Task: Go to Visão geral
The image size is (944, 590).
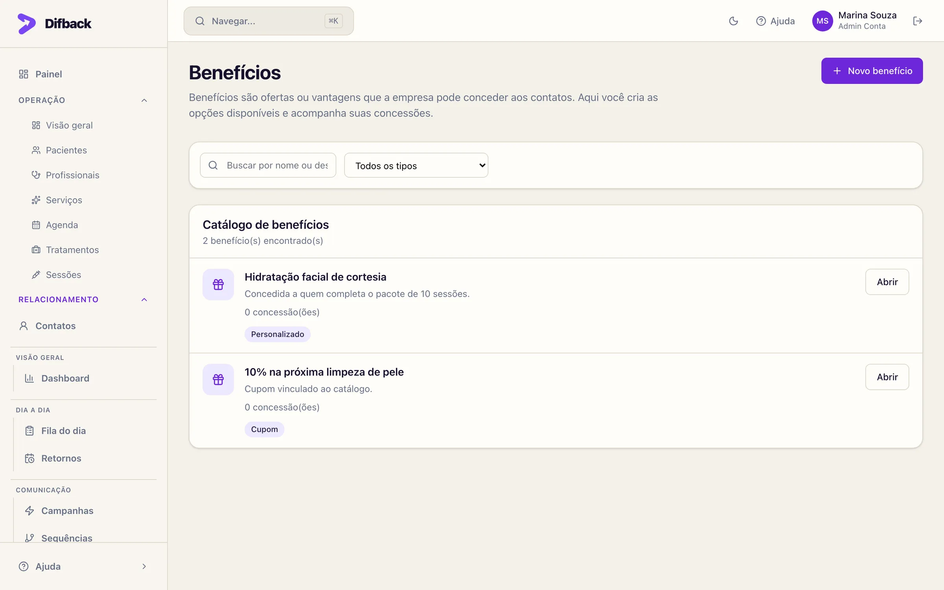Action: [x=62, y=125]
